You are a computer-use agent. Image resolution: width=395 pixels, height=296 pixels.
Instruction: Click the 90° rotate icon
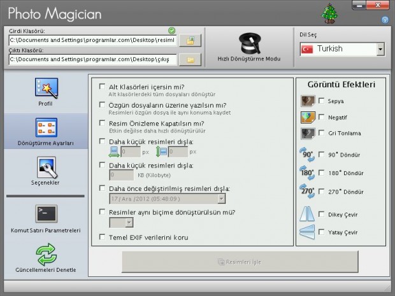click(307, 154)
